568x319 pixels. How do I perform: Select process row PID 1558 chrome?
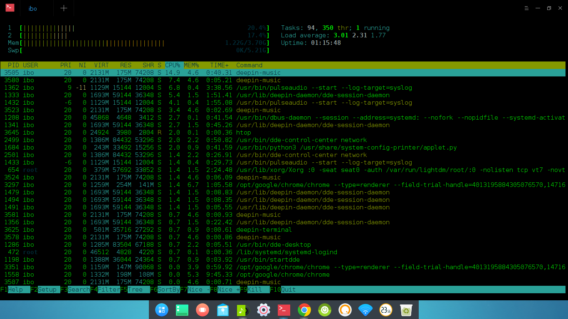pyautogui.click(x=283, y=275)
